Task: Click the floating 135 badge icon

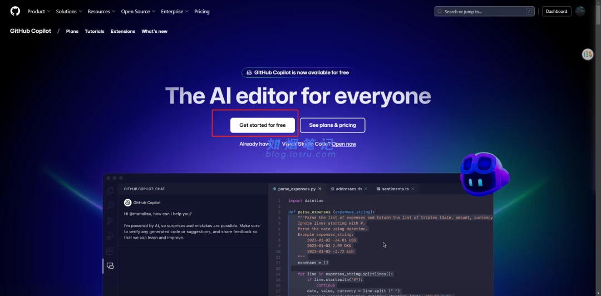Action: (x=588, y=55)
